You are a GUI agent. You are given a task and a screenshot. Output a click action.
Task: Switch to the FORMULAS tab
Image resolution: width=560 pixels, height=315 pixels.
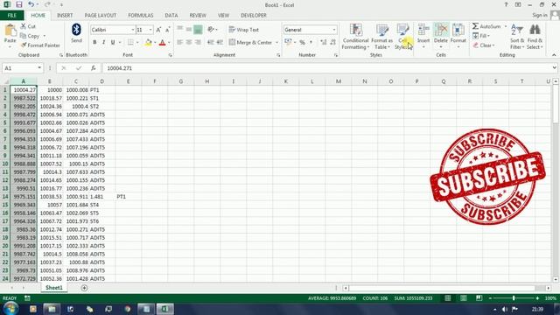140,16
